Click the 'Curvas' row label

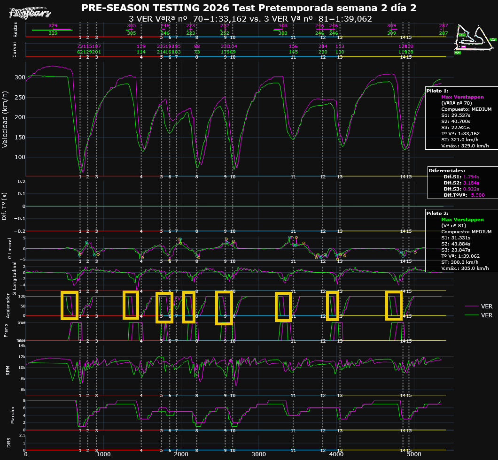click(x=14, y=49)
